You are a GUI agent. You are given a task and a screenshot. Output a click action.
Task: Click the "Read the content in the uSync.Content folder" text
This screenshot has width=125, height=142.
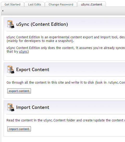(66, 120)
